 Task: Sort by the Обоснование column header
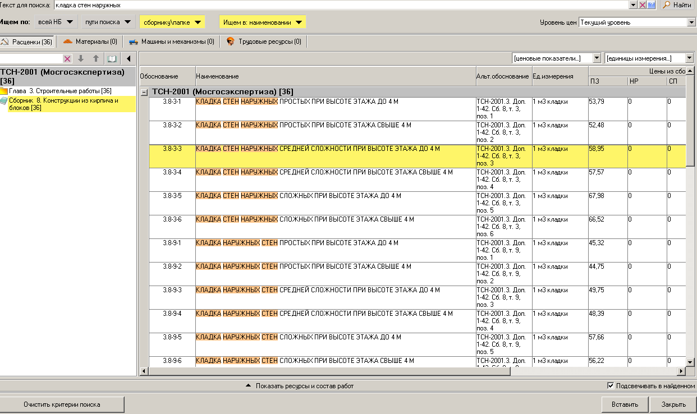(x=167, y=76)
